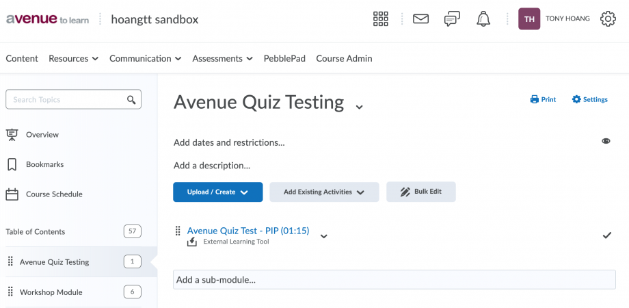Viewport: 629px width, 308px height.
Task: Open the message alerts envelope icon
Action: coord(420,19)
